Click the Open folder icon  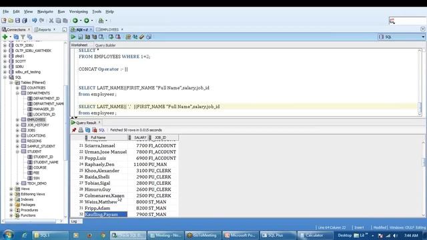click(11, 21)
